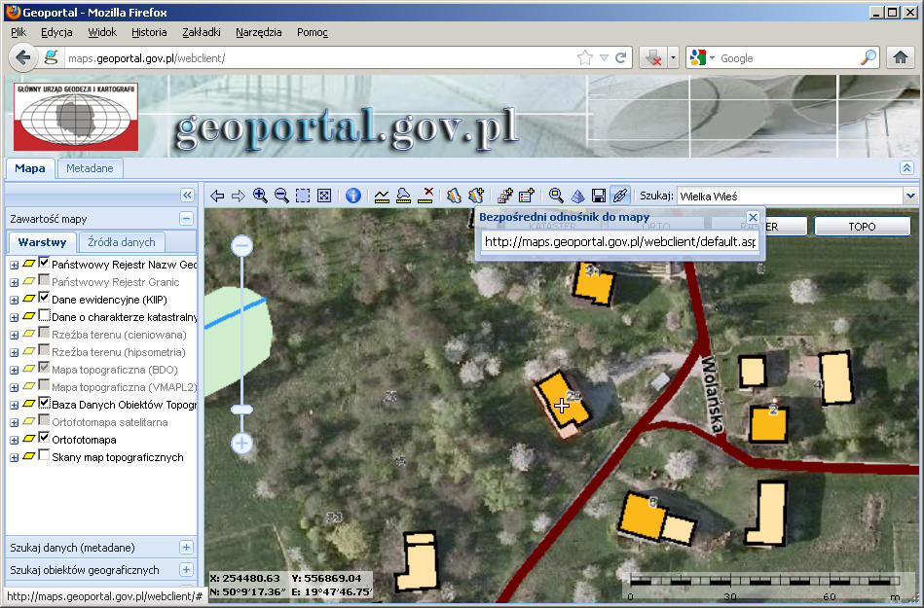924x608 pixels.
Task: Expand Ortofotomapa tree node
Action: click(x=15, y=441)
